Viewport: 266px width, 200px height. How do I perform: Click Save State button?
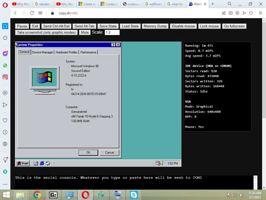tap(108, 26)
